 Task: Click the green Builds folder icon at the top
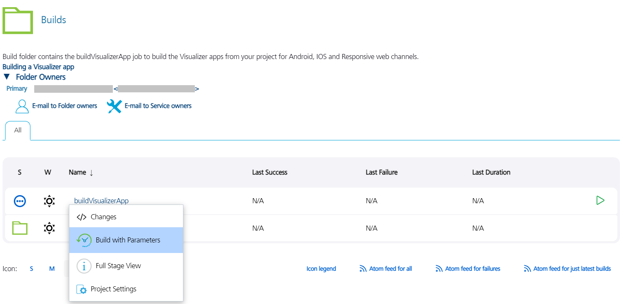[18, 20]
